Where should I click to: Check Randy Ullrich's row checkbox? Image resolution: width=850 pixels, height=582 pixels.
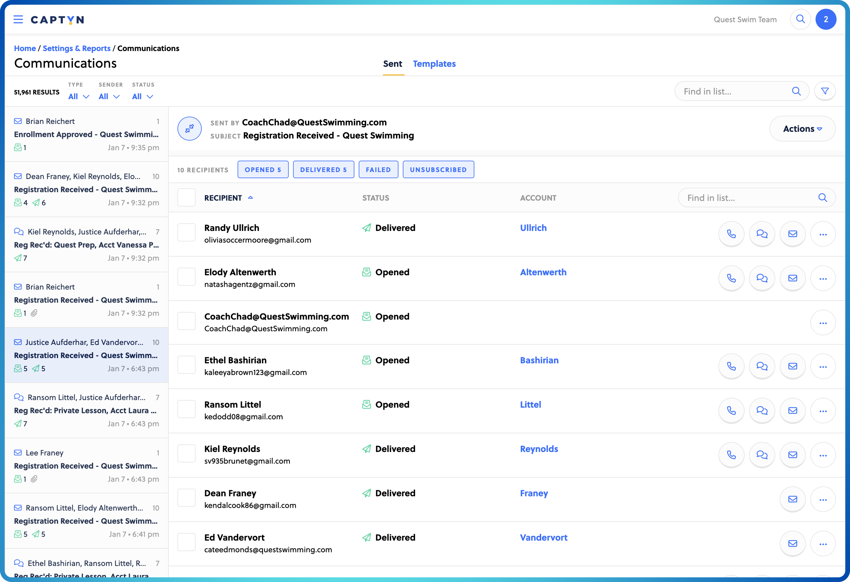(x=186, y=232)
